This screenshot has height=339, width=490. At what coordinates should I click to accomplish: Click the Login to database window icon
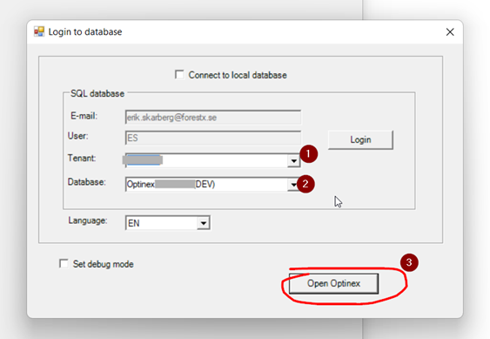(39, 31)
